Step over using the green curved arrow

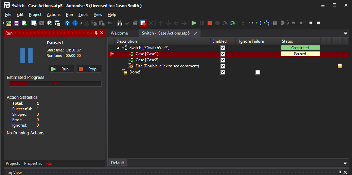click(233, 23)
